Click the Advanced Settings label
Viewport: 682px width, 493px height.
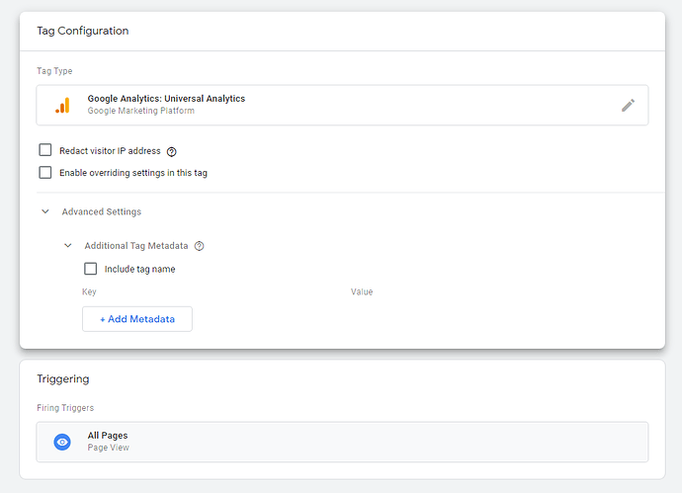coord(102,211)
